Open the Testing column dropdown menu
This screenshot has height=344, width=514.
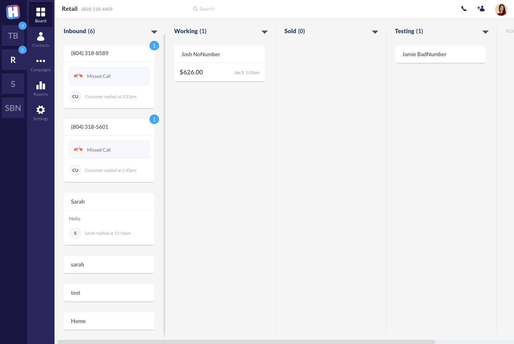click(485, 32)
